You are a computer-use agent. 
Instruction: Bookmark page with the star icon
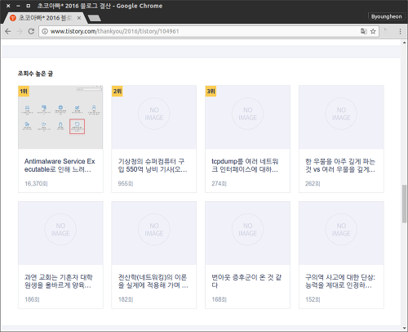tap(373, 31)
